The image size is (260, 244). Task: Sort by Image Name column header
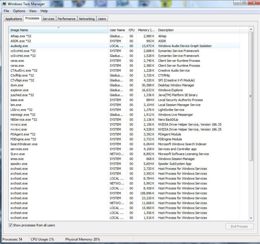click(x=58, y=30)
